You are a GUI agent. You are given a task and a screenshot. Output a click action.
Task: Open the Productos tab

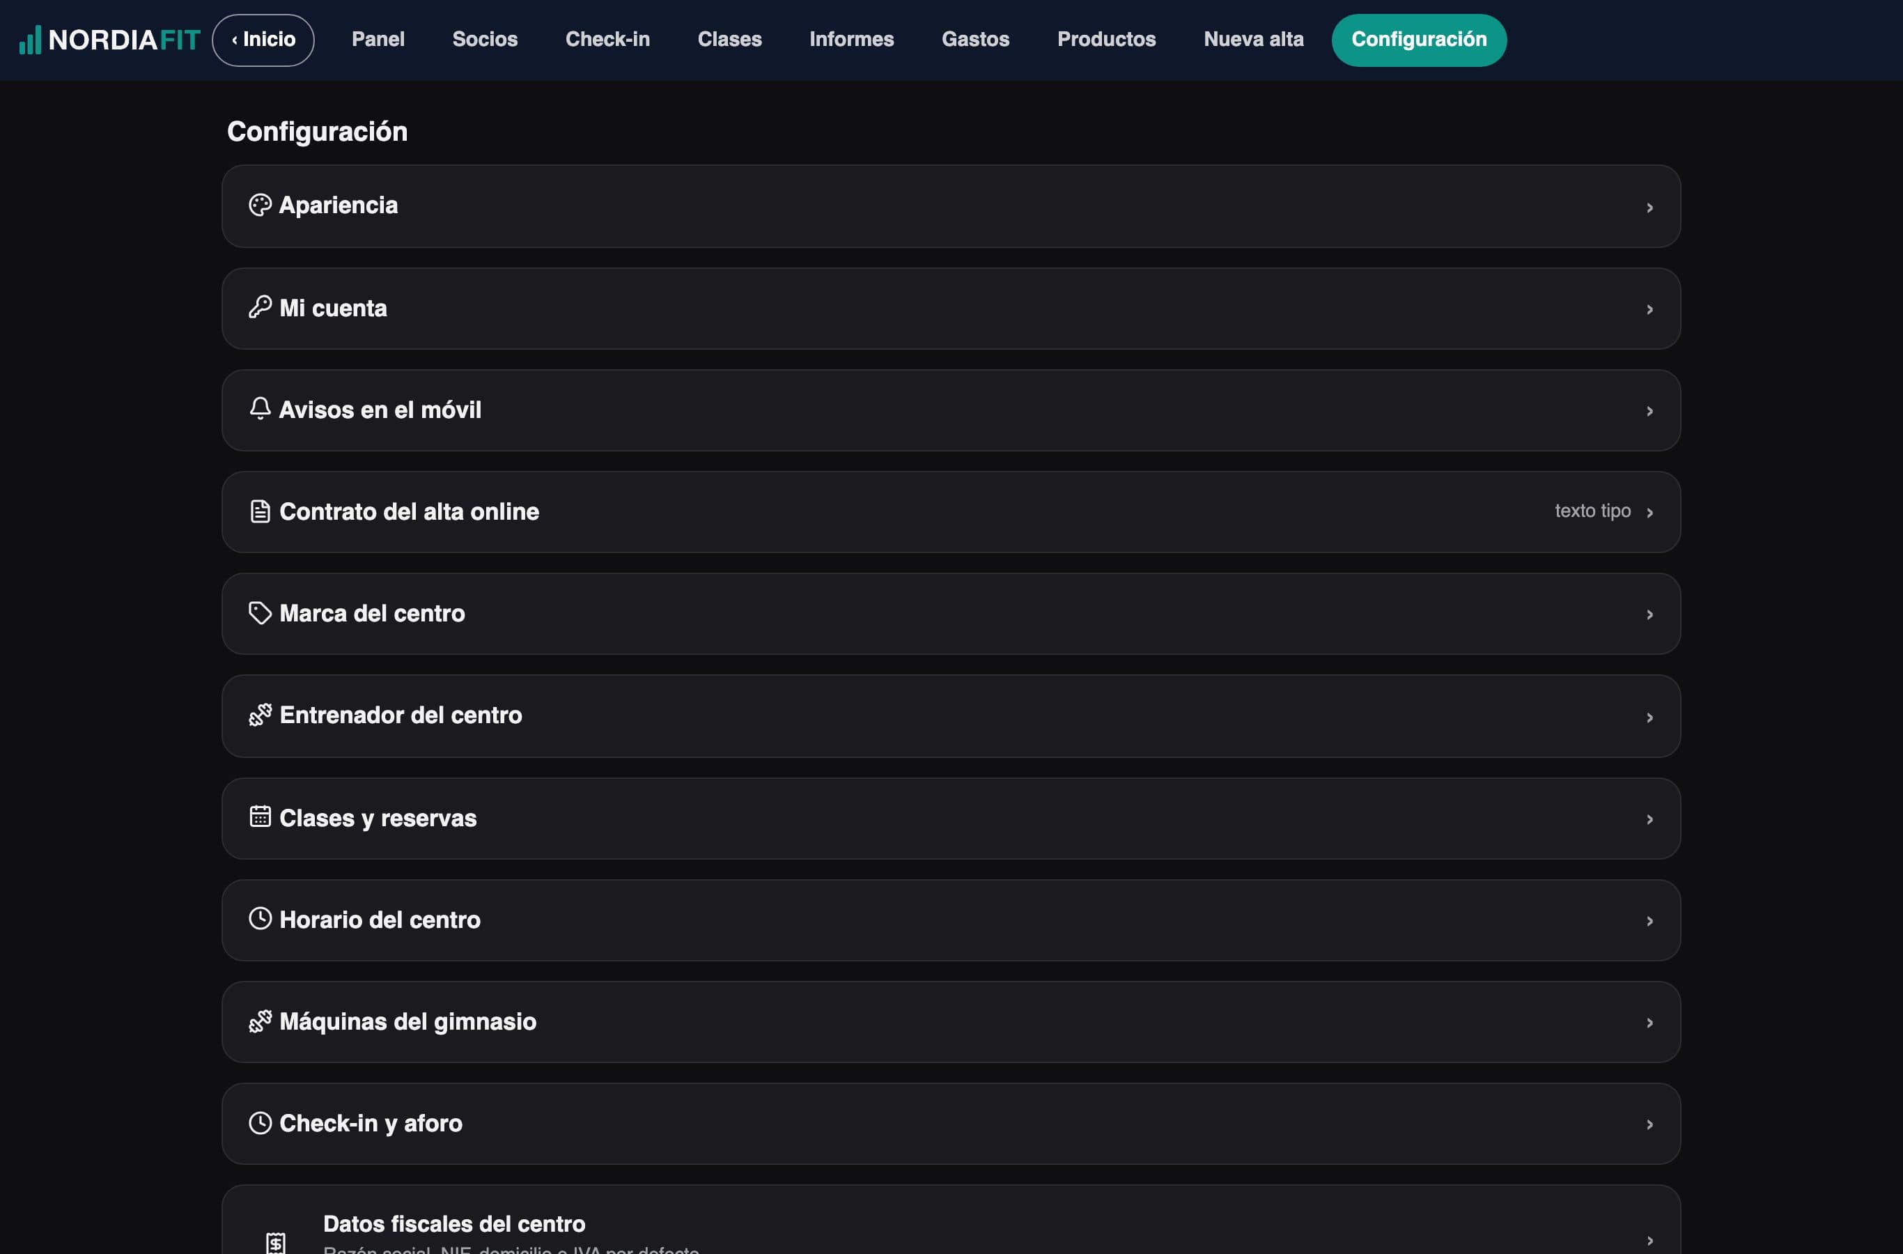(1107, 39)
